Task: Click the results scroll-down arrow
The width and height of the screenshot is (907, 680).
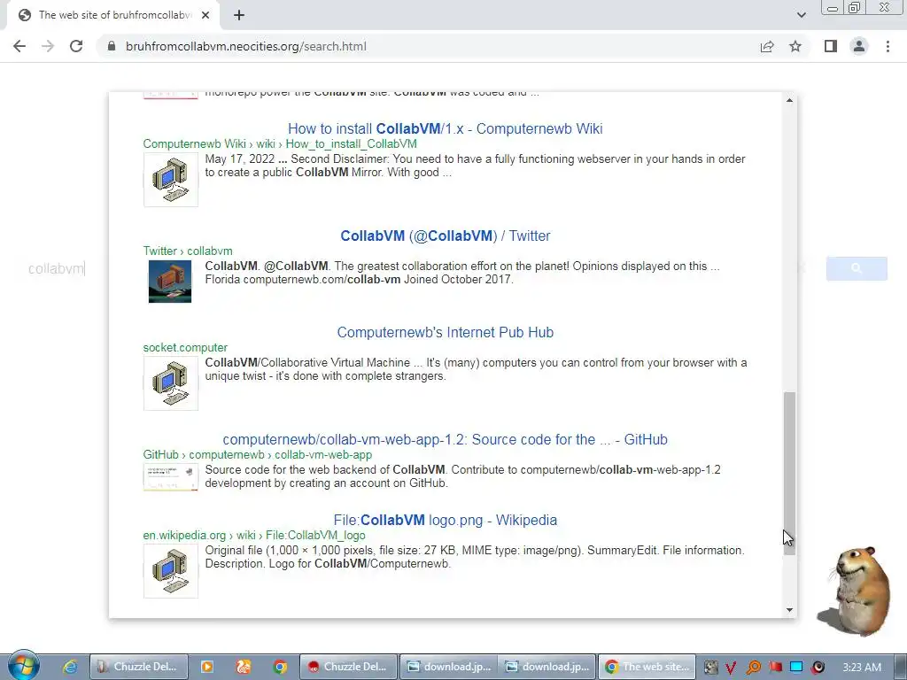Action: [x=789, y=609]
